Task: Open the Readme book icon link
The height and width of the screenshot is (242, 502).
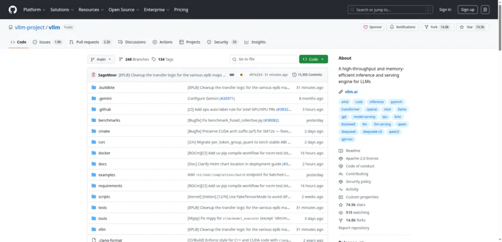Action: 349,151
